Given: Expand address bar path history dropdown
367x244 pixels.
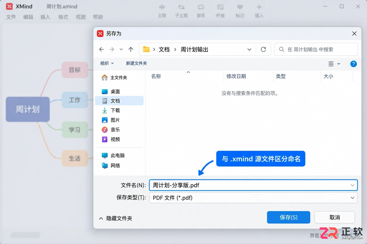Looking at the screenshot, I should [249, 49].
